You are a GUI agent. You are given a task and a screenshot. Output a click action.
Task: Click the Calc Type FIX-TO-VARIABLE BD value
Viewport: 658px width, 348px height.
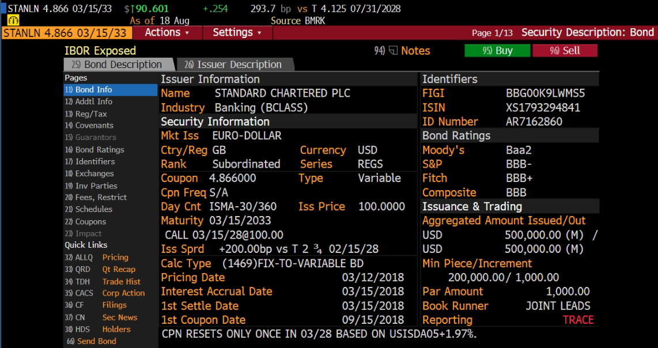click(293, 264)
